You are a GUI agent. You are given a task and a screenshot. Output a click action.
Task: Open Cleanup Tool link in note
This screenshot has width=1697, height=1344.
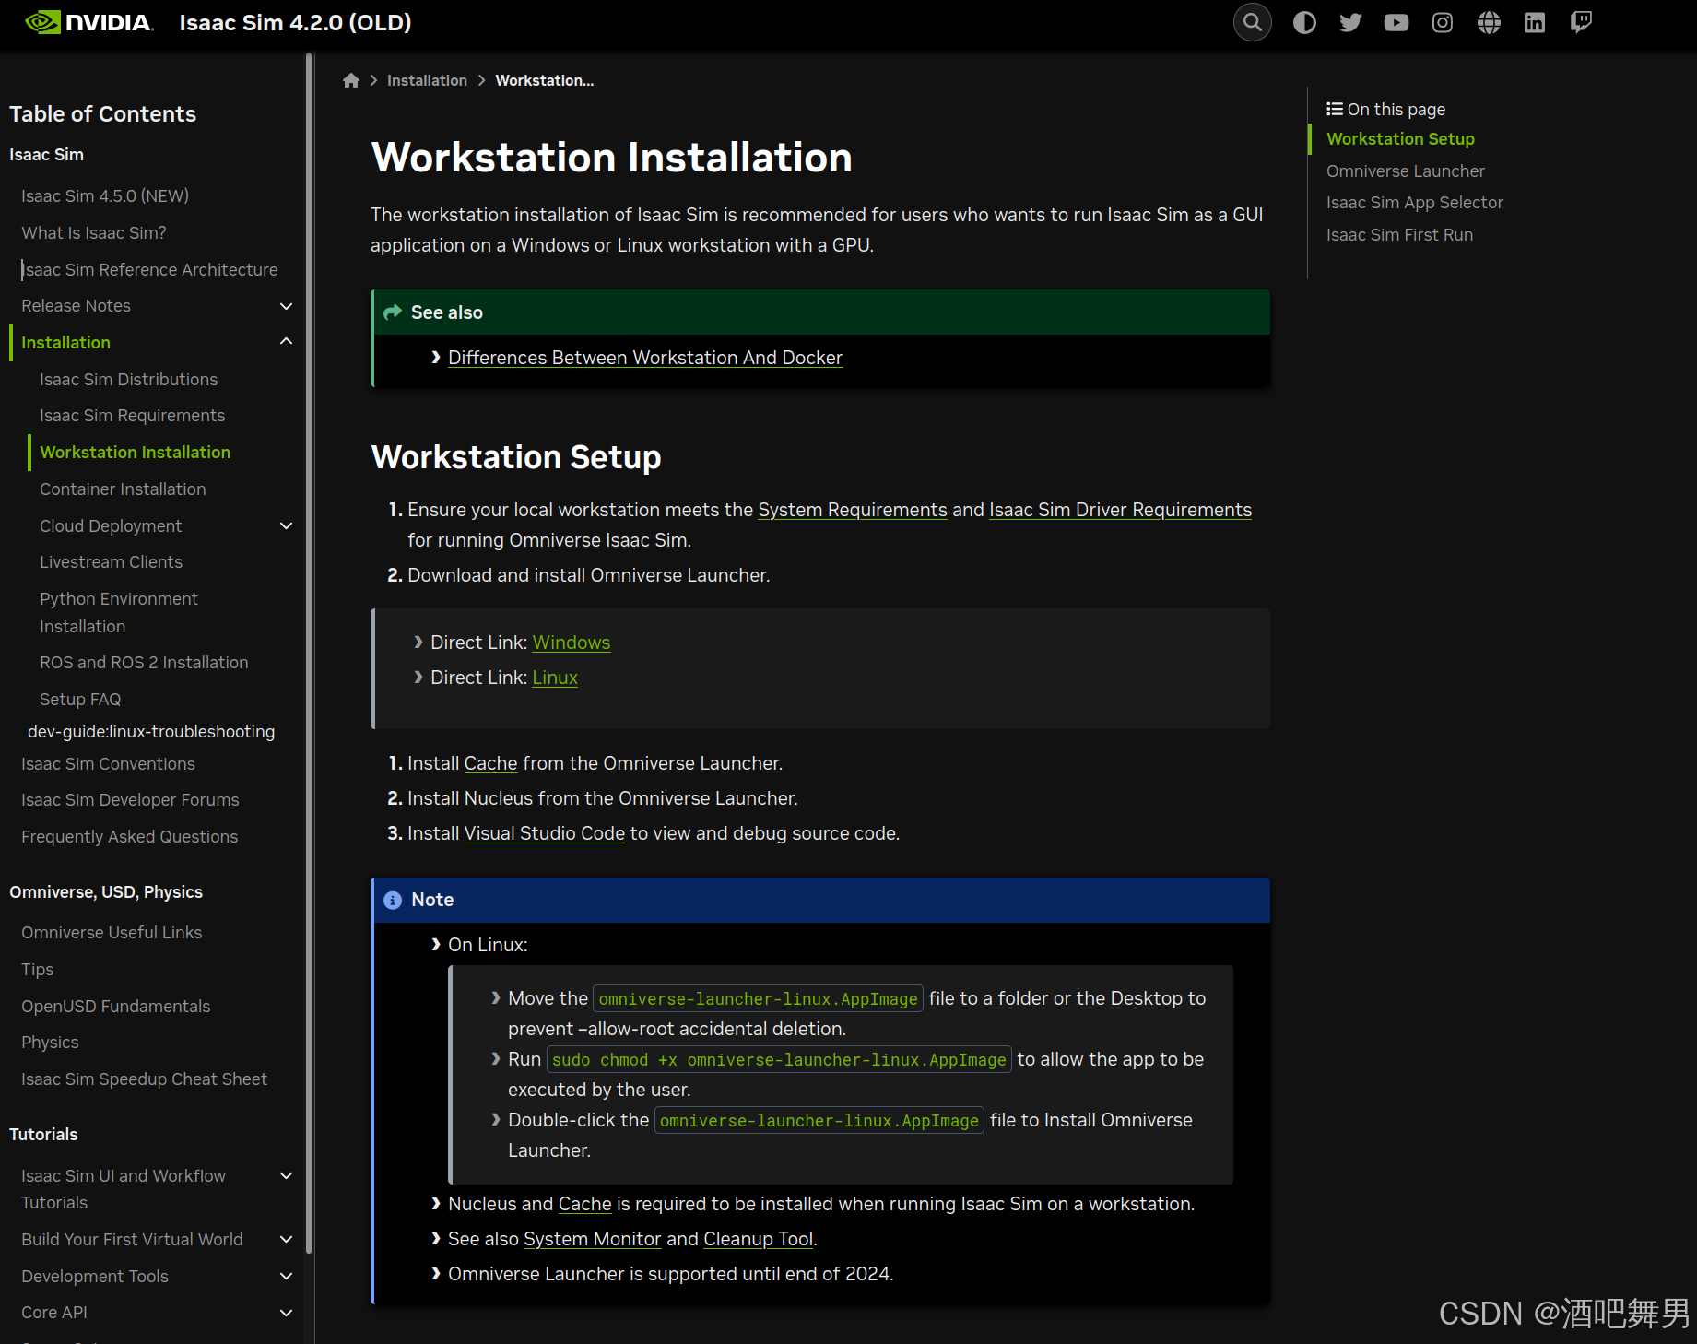758,1239
